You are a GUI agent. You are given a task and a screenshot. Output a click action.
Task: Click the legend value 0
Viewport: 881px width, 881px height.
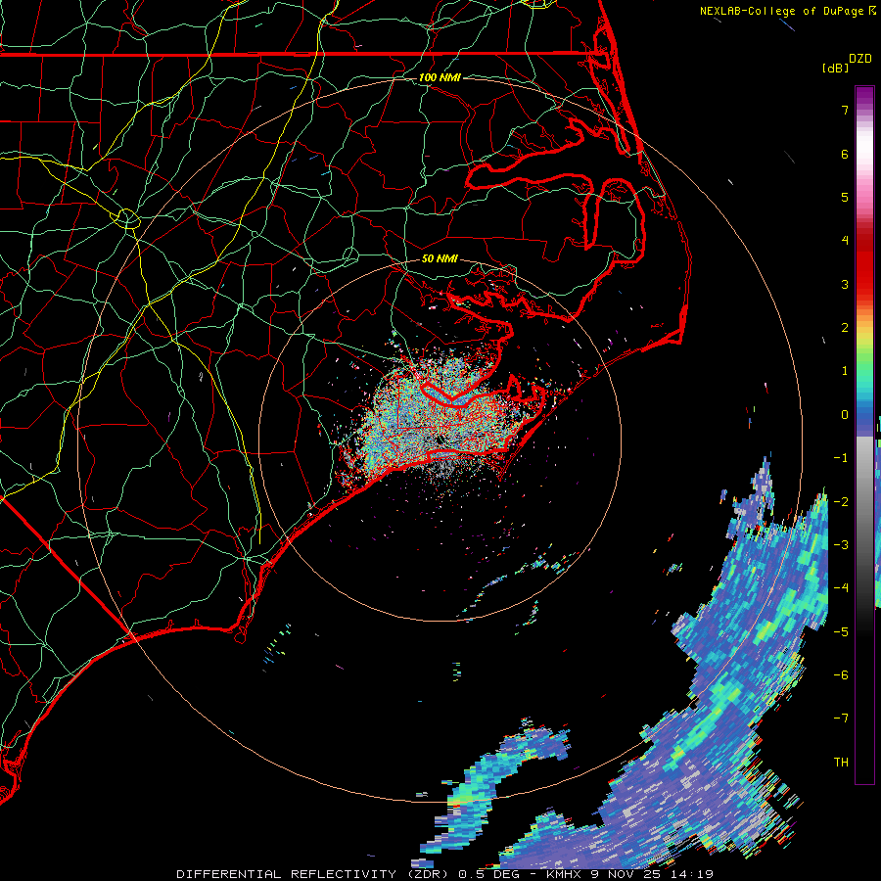pos(845,415)
